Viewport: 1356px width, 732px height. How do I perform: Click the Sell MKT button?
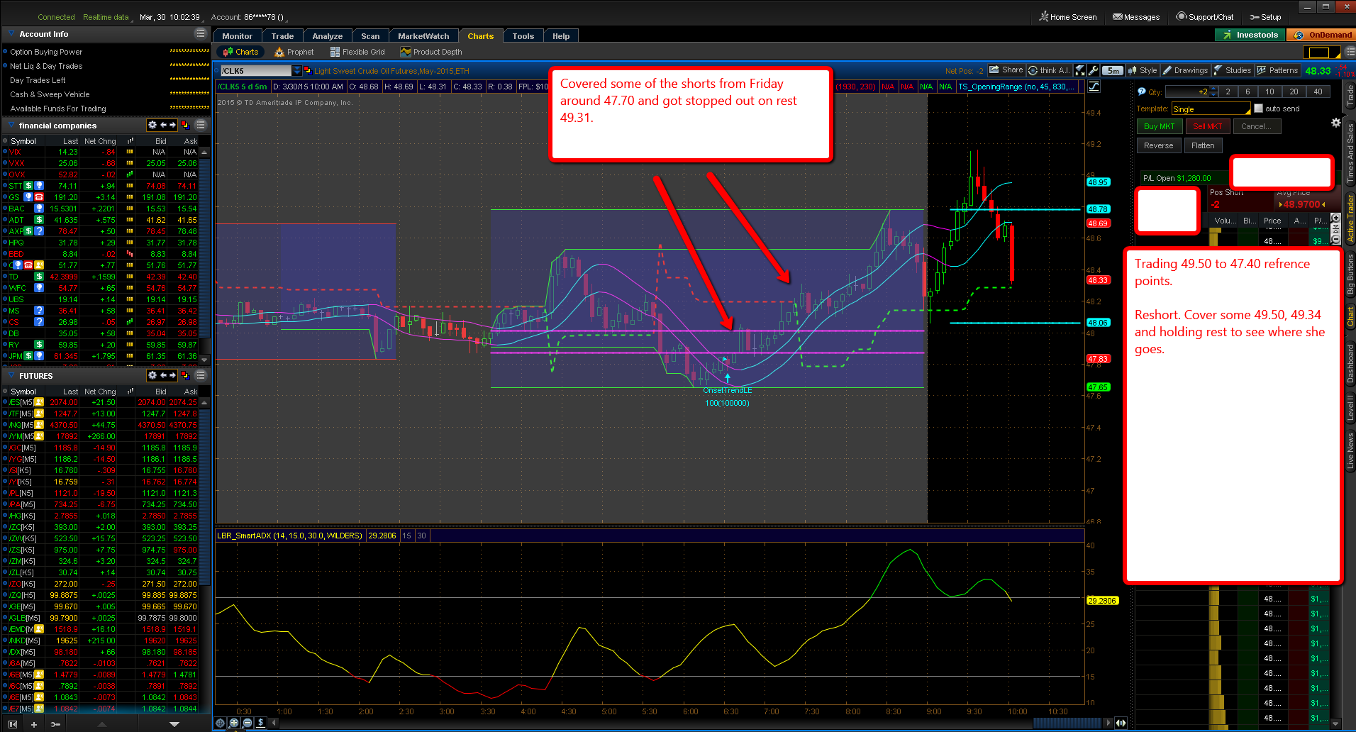click(x=1207, y=126)
